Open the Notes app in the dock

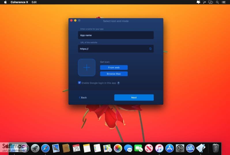(87, 148)
